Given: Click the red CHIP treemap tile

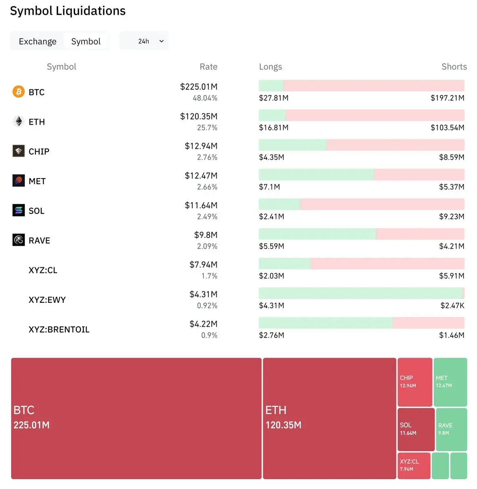Looking at the screenshot, I should pos(415,382).
